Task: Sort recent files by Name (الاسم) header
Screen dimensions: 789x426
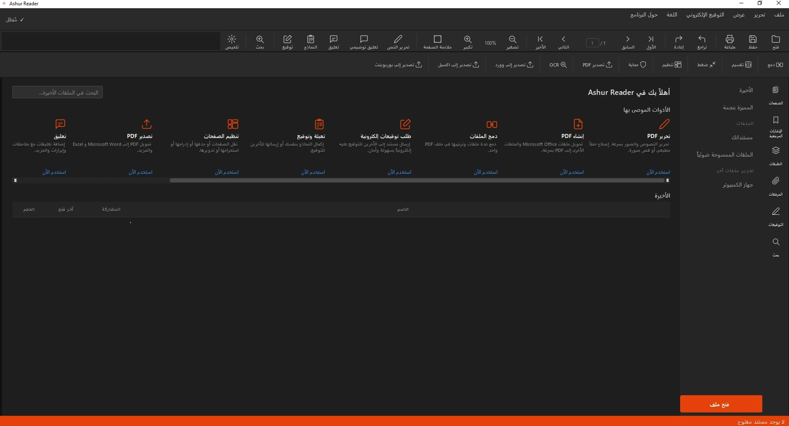Action: 403,210
